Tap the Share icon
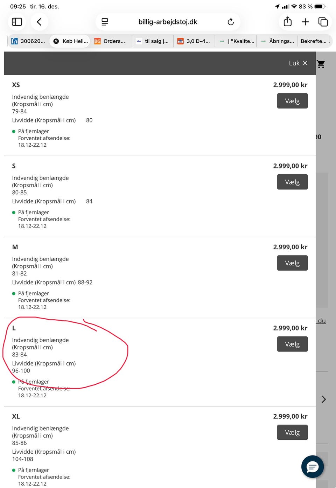The height and width of the screenshot is (488, 336). [x=288, y=22]
